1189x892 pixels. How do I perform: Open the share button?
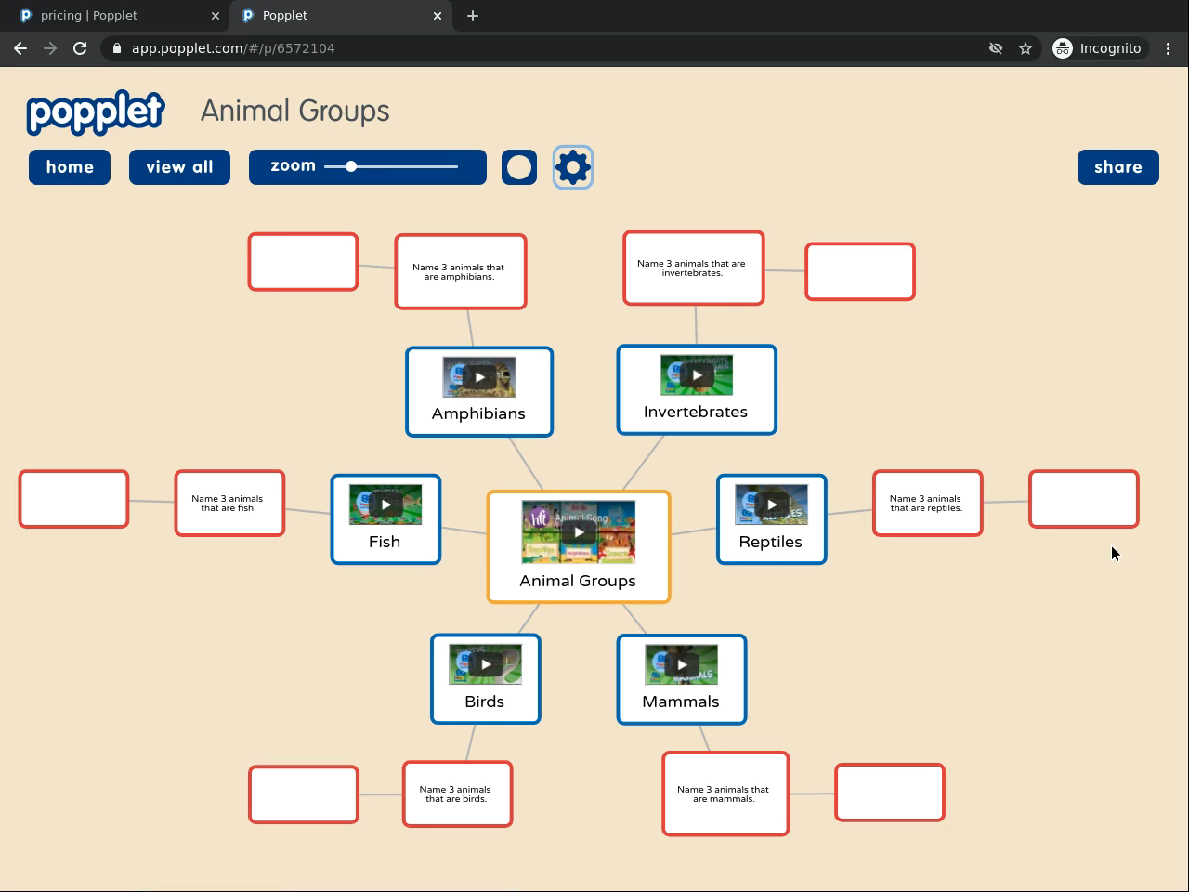[x=1118, y=167]
